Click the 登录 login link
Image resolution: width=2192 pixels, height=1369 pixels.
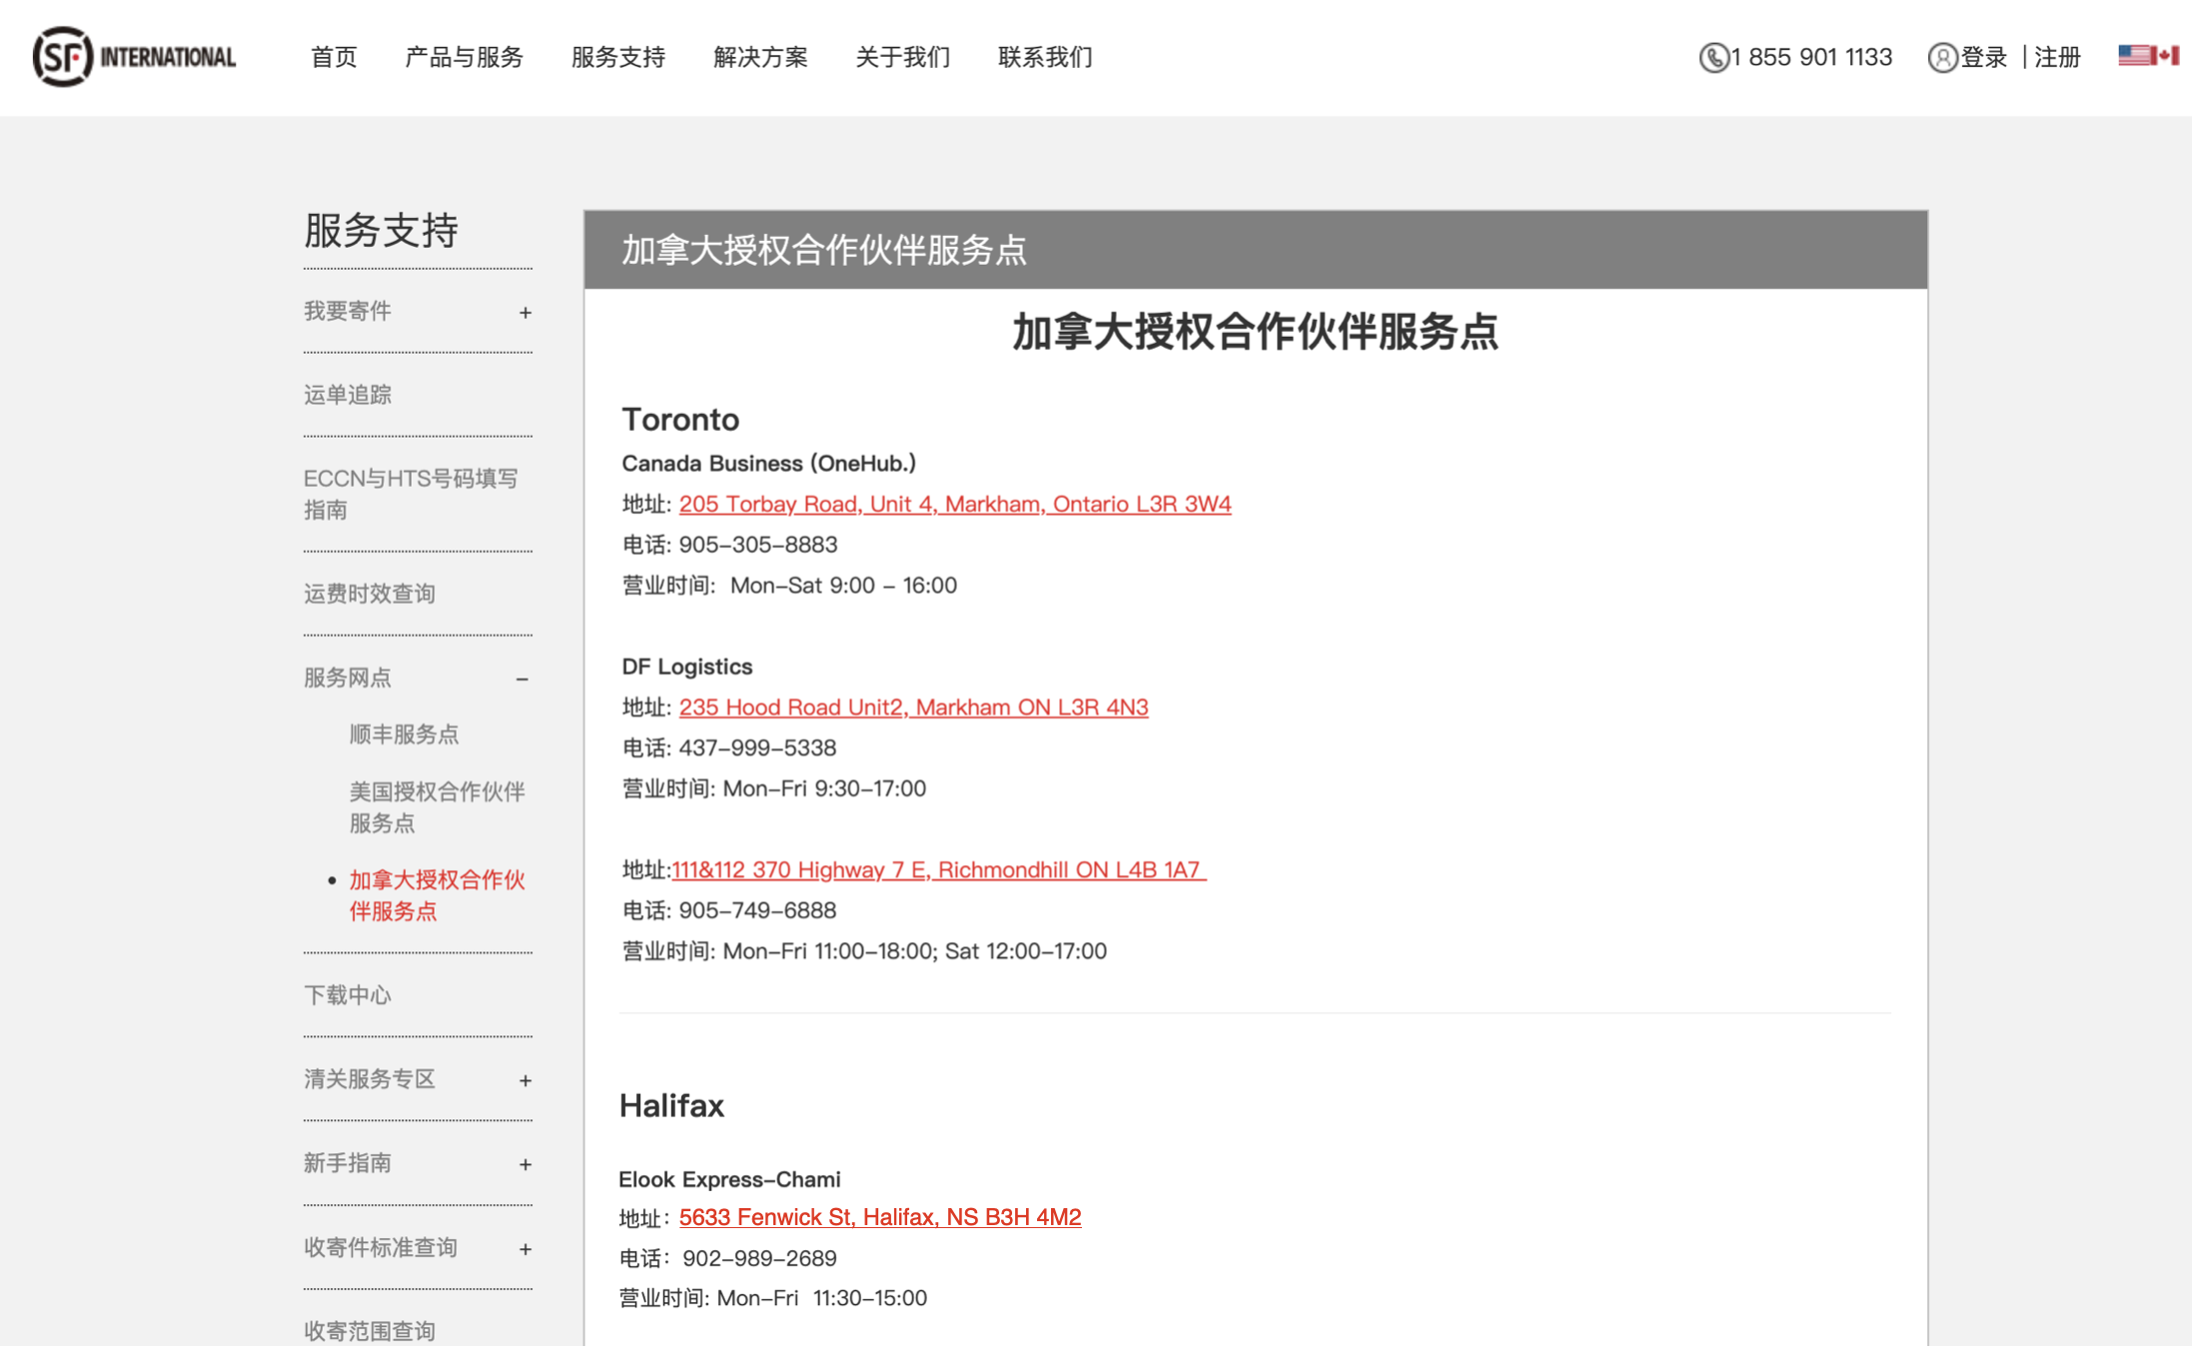click(1983, 58)
